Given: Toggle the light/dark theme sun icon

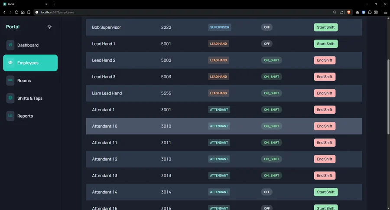Looking at the screenshot, I should point(49,26).
